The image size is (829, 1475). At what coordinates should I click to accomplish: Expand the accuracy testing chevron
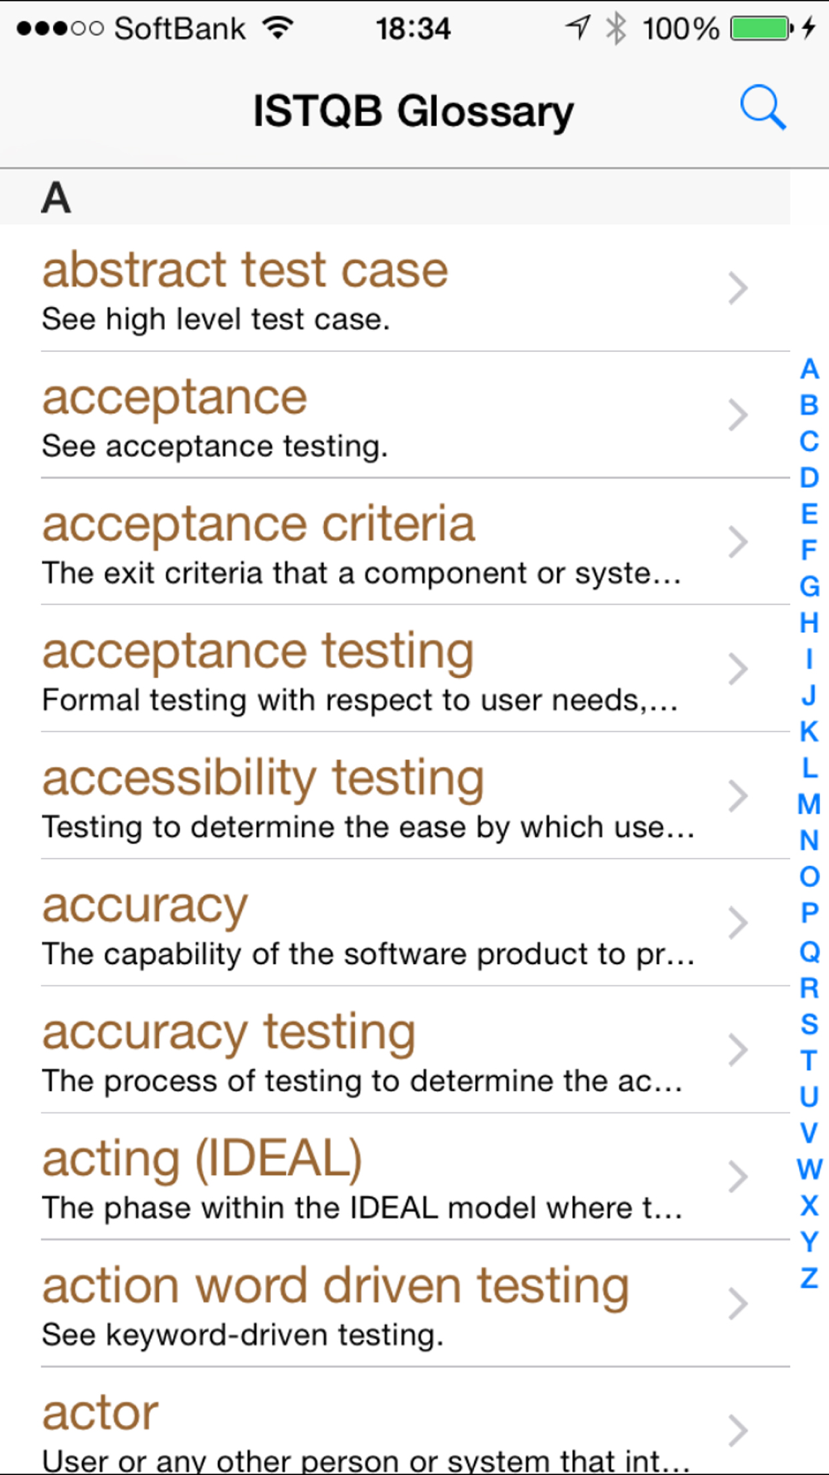point(738,1049)
